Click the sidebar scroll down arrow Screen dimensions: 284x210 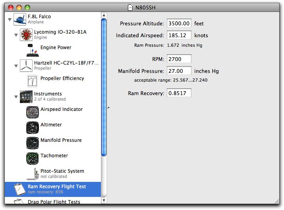(104, 200)
